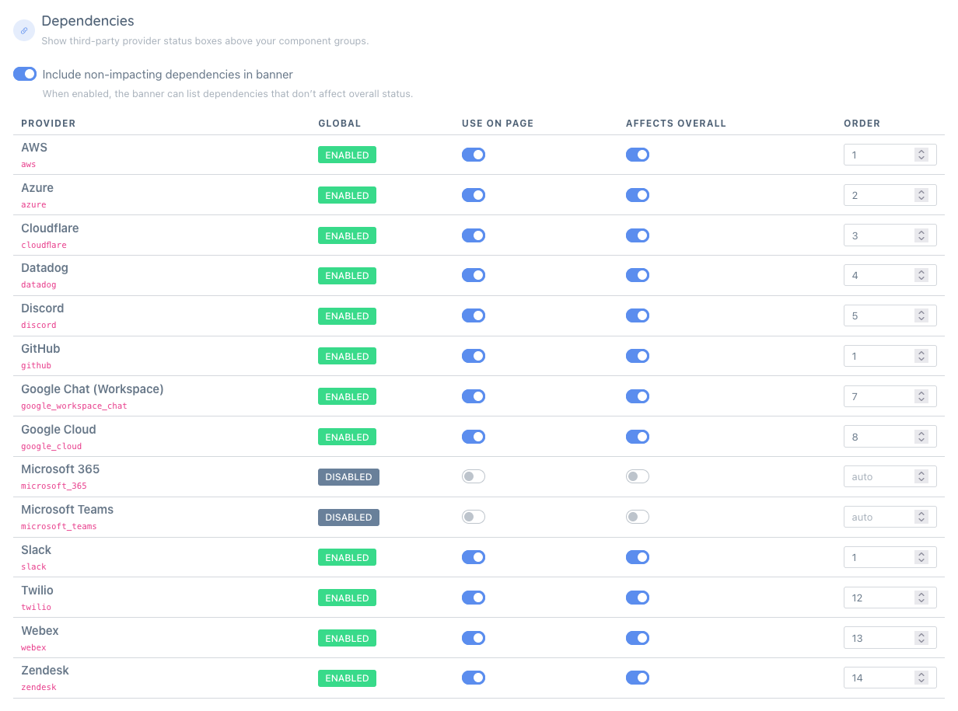958x711 pixels.
Task: Turn off "Affects overall" for Cloudflare
Action: pos(638,235)
